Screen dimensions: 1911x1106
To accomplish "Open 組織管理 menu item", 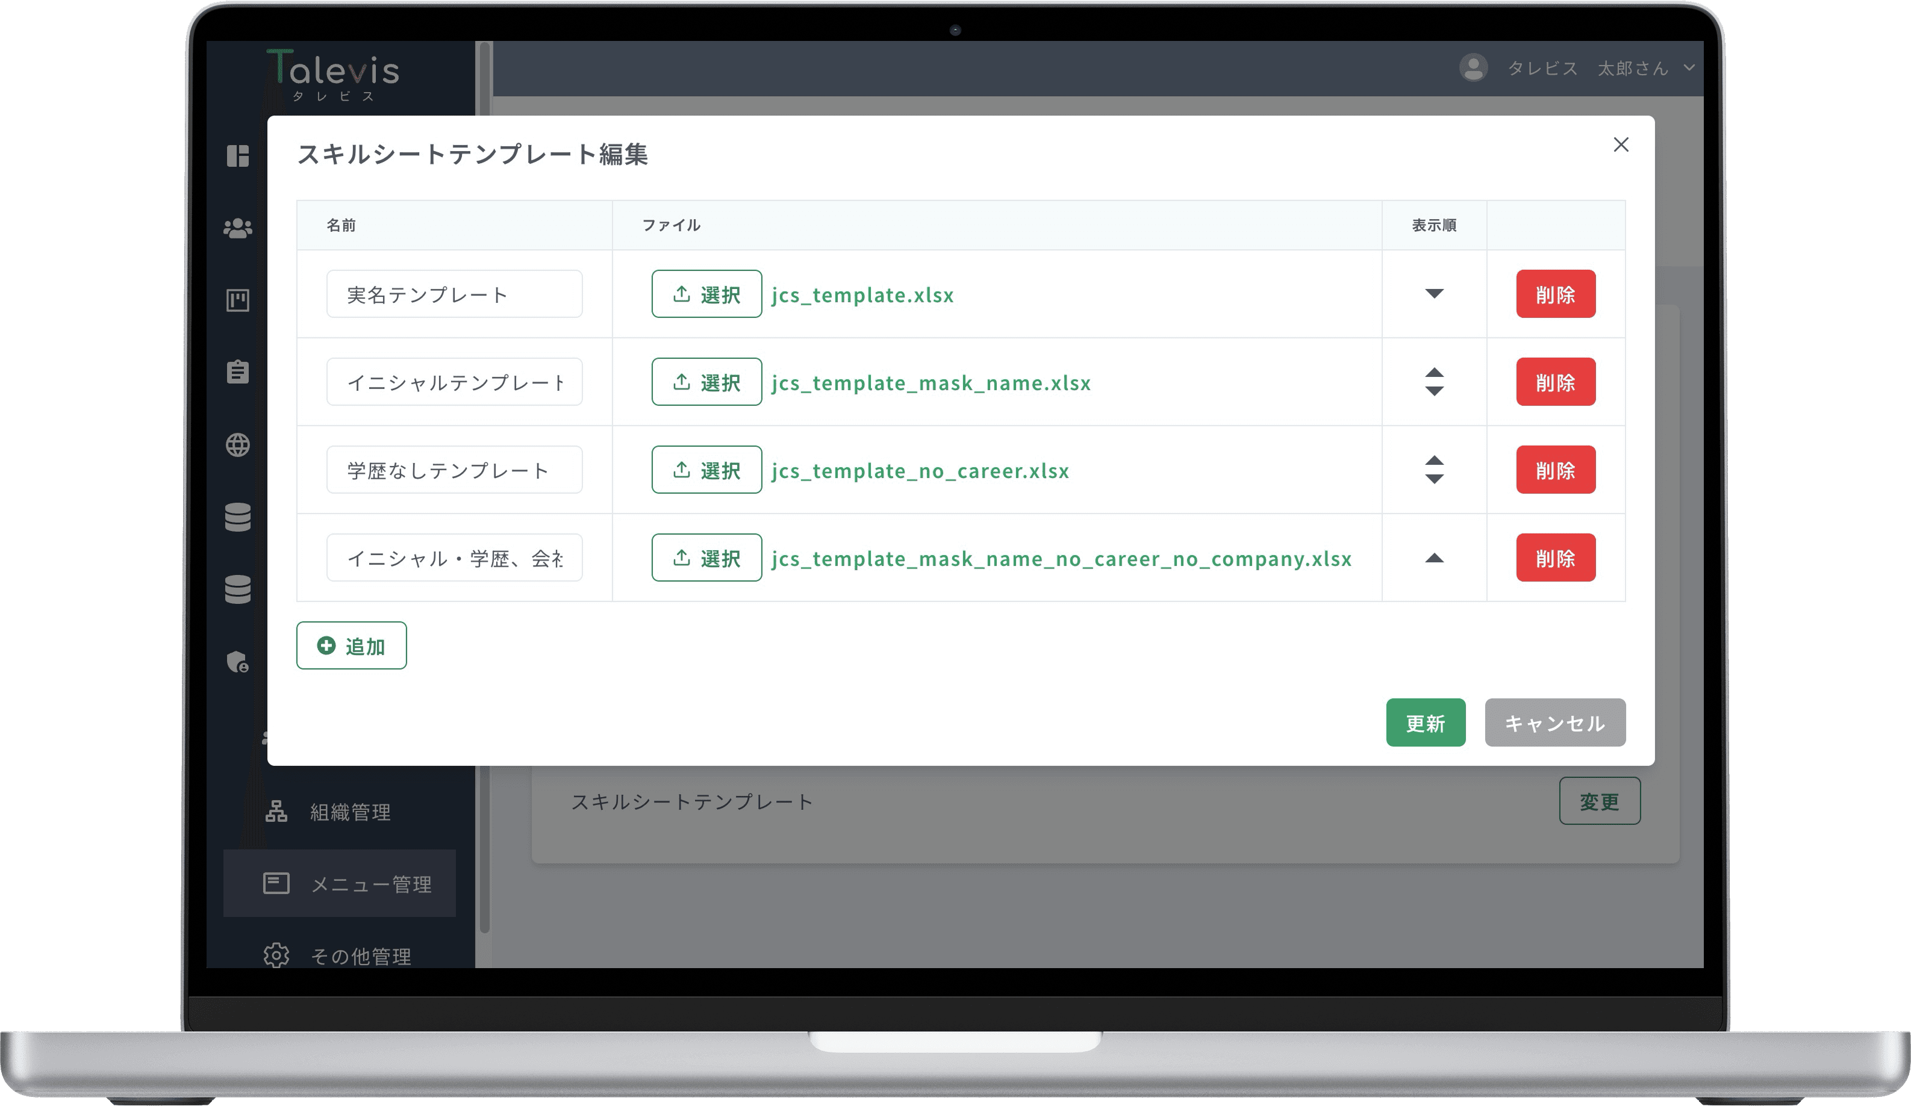I will 339,812.
